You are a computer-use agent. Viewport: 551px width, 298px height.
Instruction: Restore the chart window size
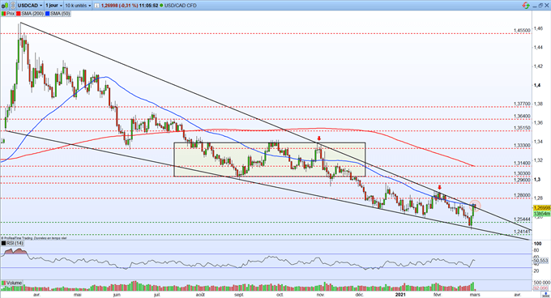[541, 6]
